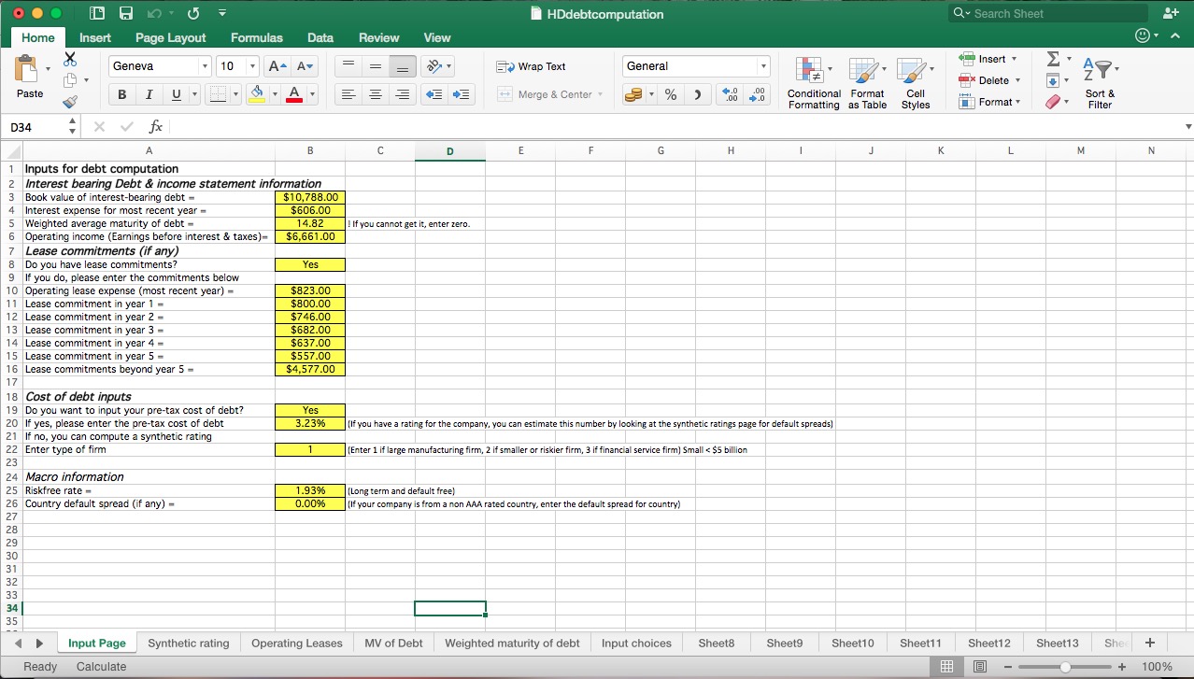
Task: Open Sort & Filter options
Action: click(1100, 82)
